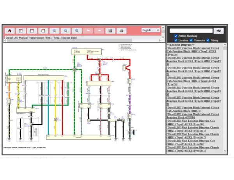Screen dimensions: 234x180
Task: Print the wiring diagram
Action: (122, 30)
